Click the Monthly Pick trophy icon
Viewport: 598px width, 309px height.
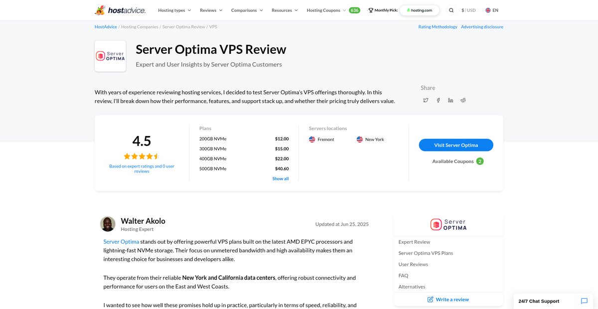[x=371, y=10]
